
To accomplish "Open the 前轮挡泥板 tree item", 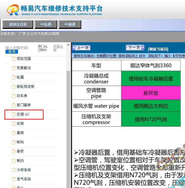I will tap(25, 86).
